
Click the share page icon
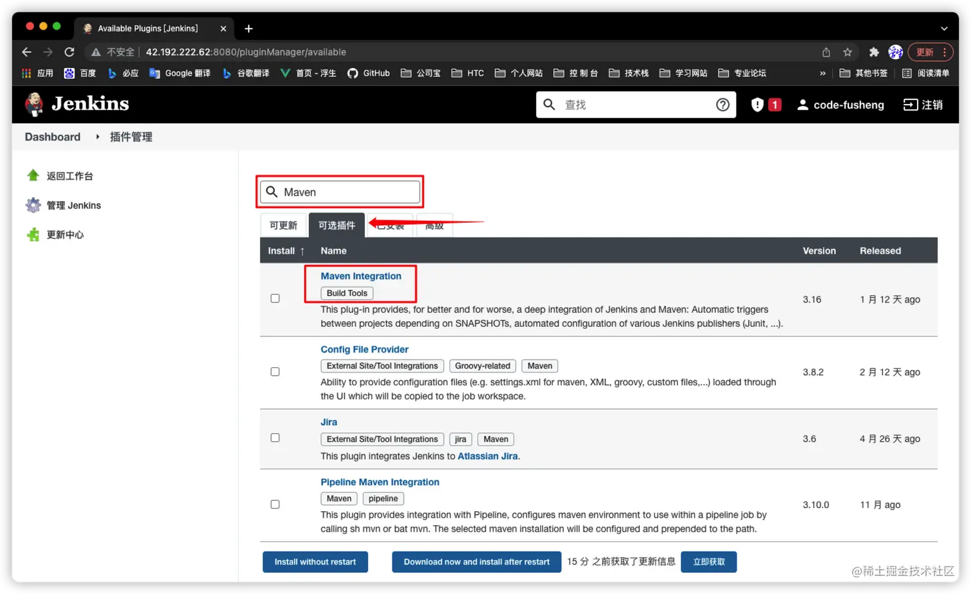[x=827, y=52]
